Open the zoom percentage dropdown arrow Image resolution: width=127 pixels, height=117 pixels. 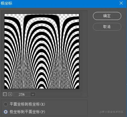(x=33, y=94)
